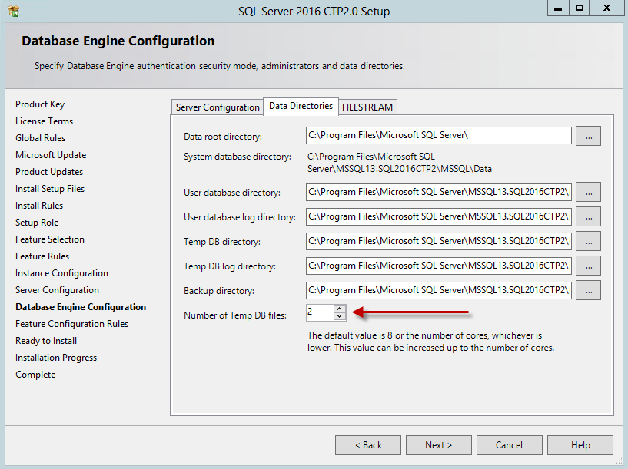Browse for the user database directory
The image size is (628, 469).
(x=588, y=192)
